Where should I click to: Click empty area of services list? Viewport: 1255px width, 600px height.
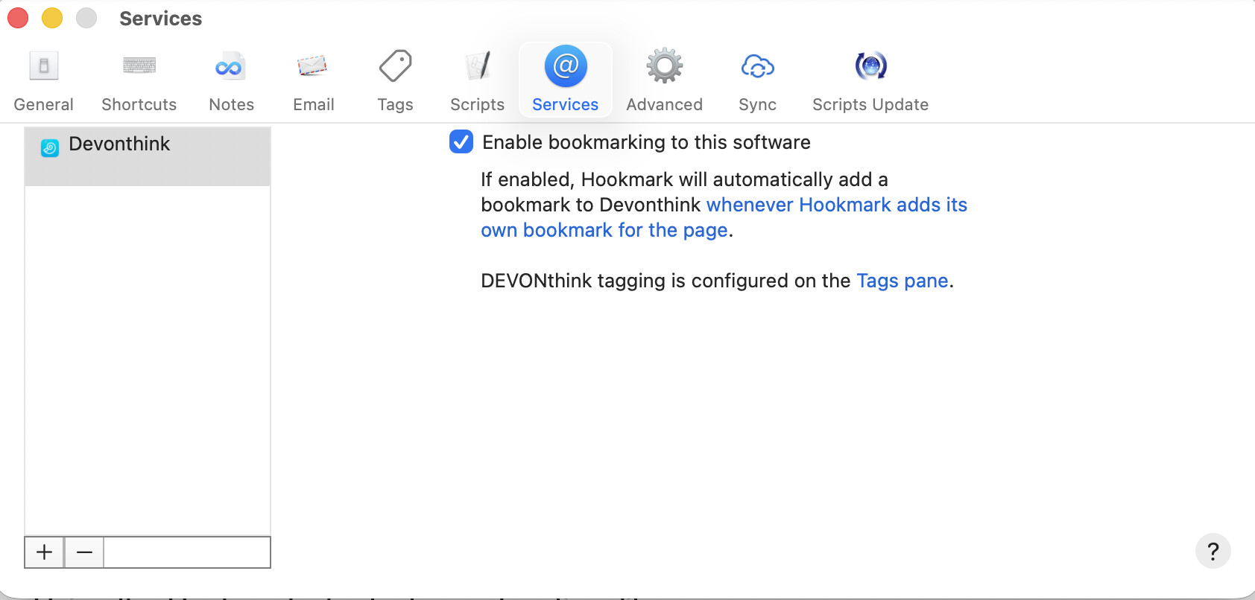point(148,357)
